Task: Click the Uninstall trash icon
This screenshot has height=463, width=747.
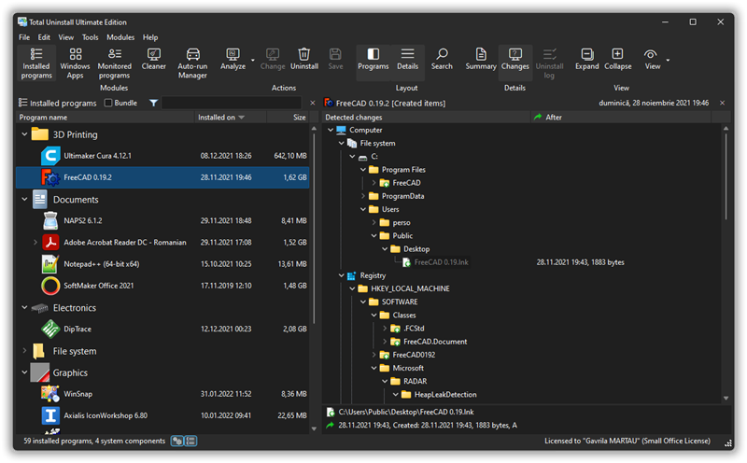Action: [x=303, y=59]
